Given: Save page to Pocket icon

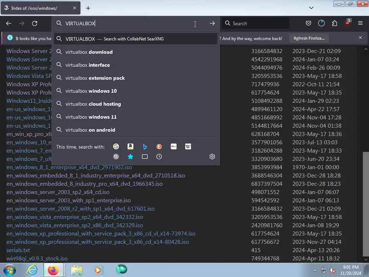Looking at the screenshot, I should coord(308,23).
